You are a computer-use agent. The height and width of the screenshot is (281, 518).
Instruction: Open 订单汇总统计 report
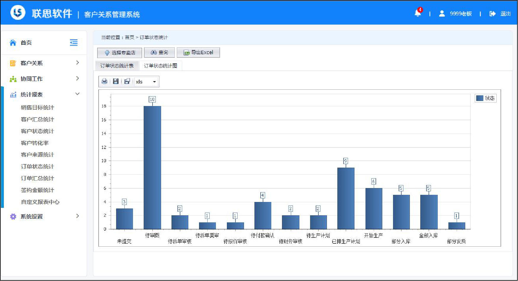coord(37,179)
